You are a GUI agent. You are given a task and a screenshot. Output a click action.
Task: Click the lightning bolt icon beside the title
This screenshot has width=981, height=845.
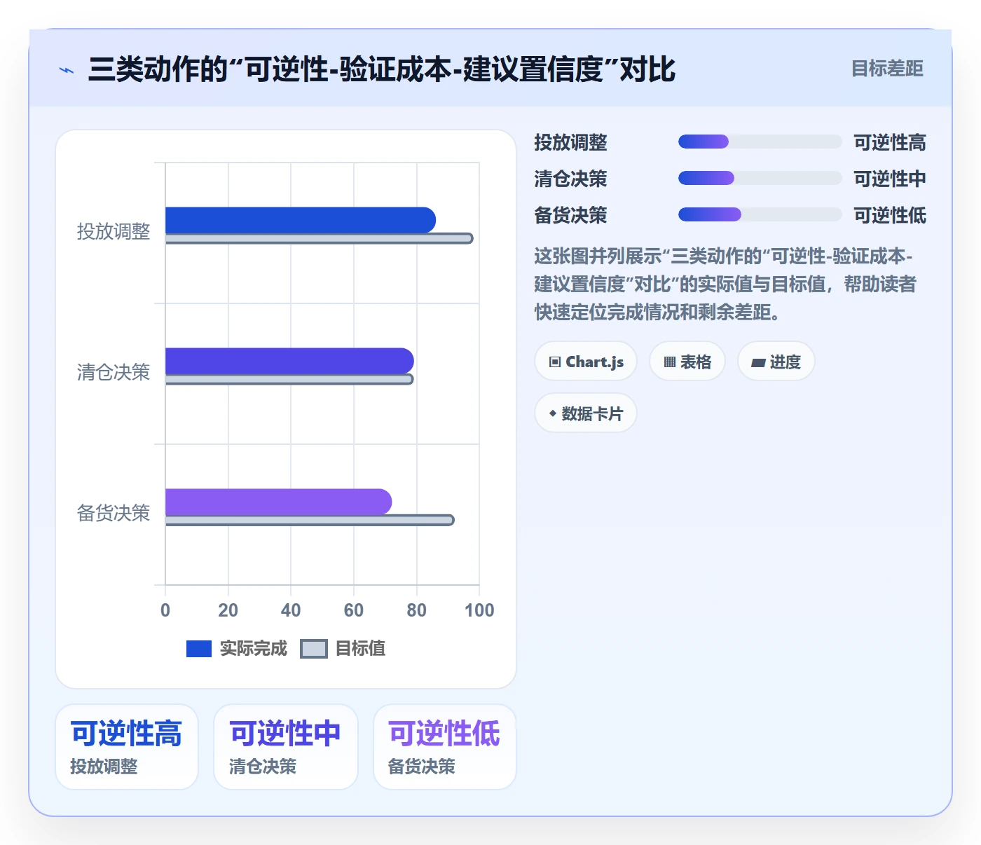pyautogui.click(x=67, y=70)
